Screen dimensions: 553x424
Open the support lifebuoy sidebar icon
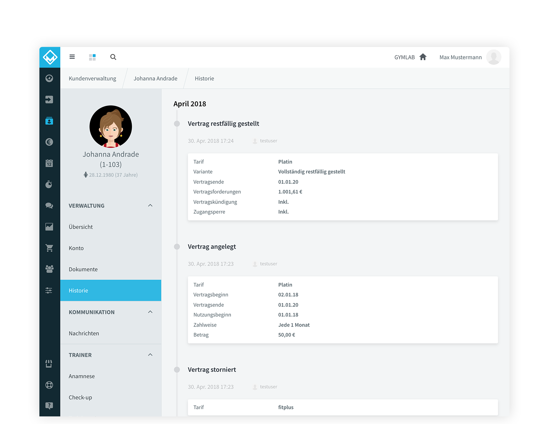pos(49,385)
